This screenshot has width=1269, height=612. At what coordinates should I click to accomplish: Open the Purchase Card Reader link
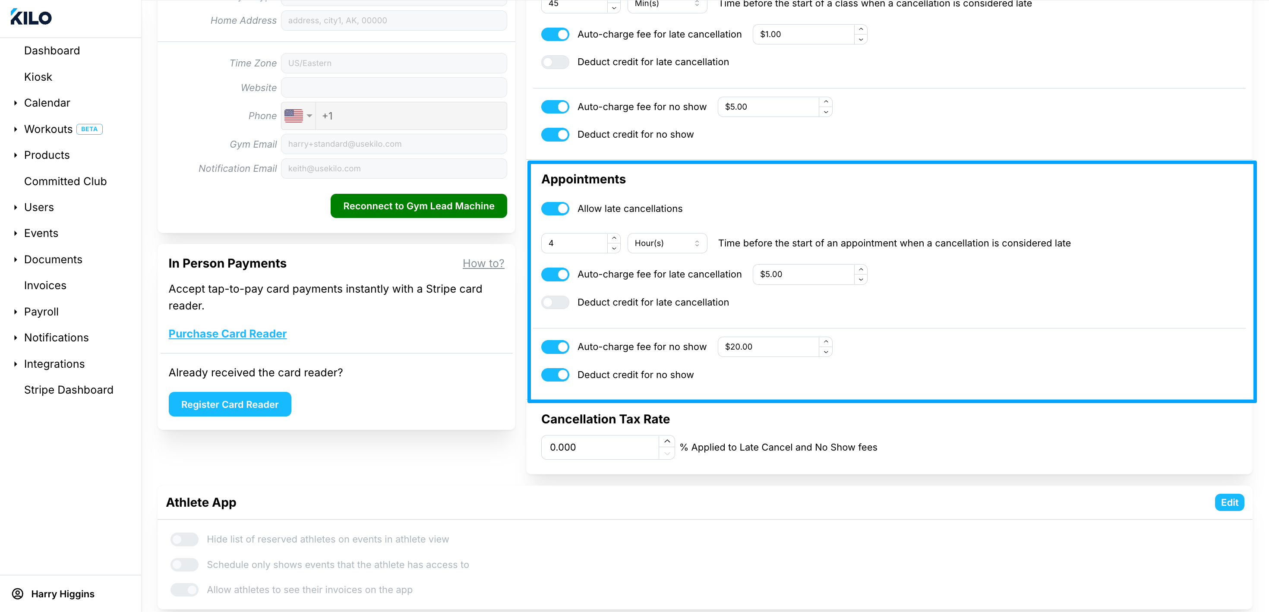(x=227, y=334)
